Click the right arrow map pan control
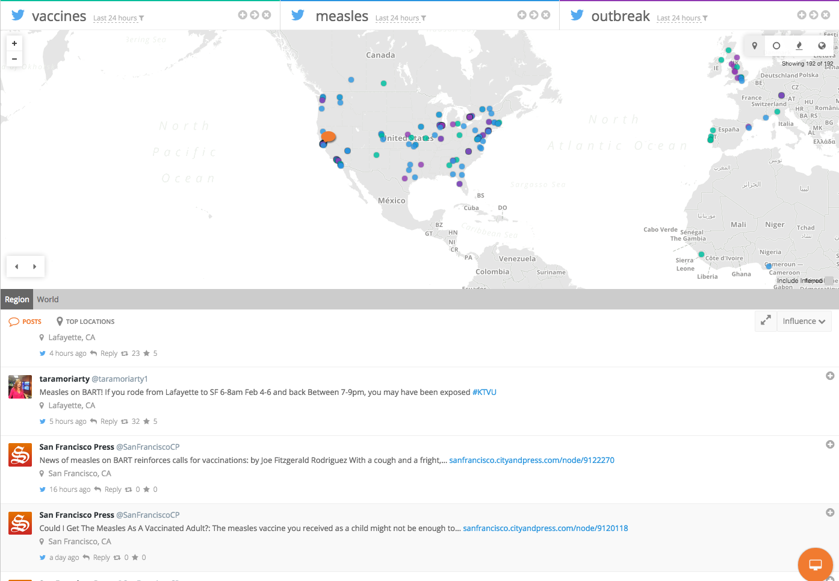The image size is (839, 581). pyautogui.click(x=35, y=267)
